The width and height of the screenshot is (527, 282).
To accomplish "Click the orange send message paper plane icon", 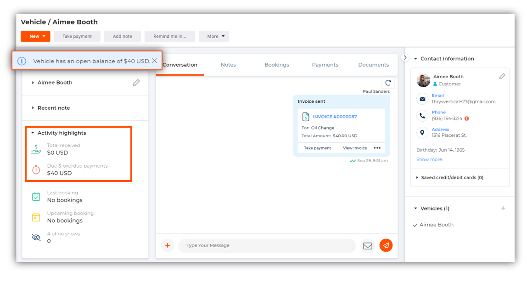I will pos(386,246).
